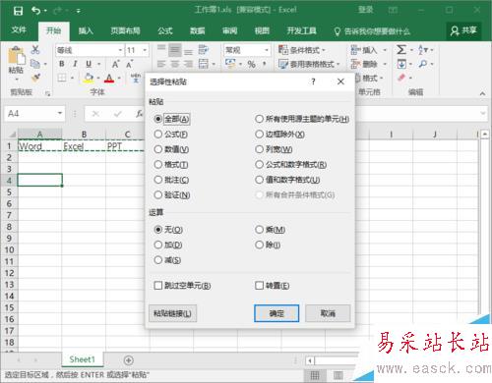Click the Save icon in title bar
Viewport: 492px width, 383px height.
tap(18, 11)
